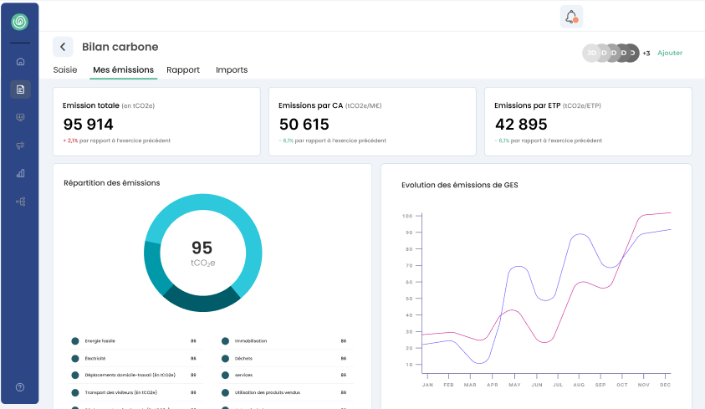This screenshot has height=409, width=705.
Task: Open the document report icon in sidebar
Action: (x=20, y=89)
